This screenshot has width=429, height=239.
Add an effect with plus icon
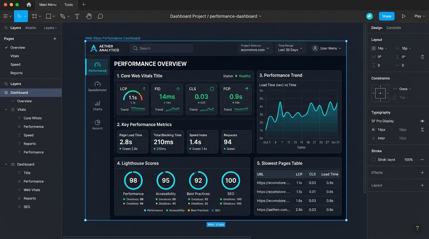click(x=422, y=172)
